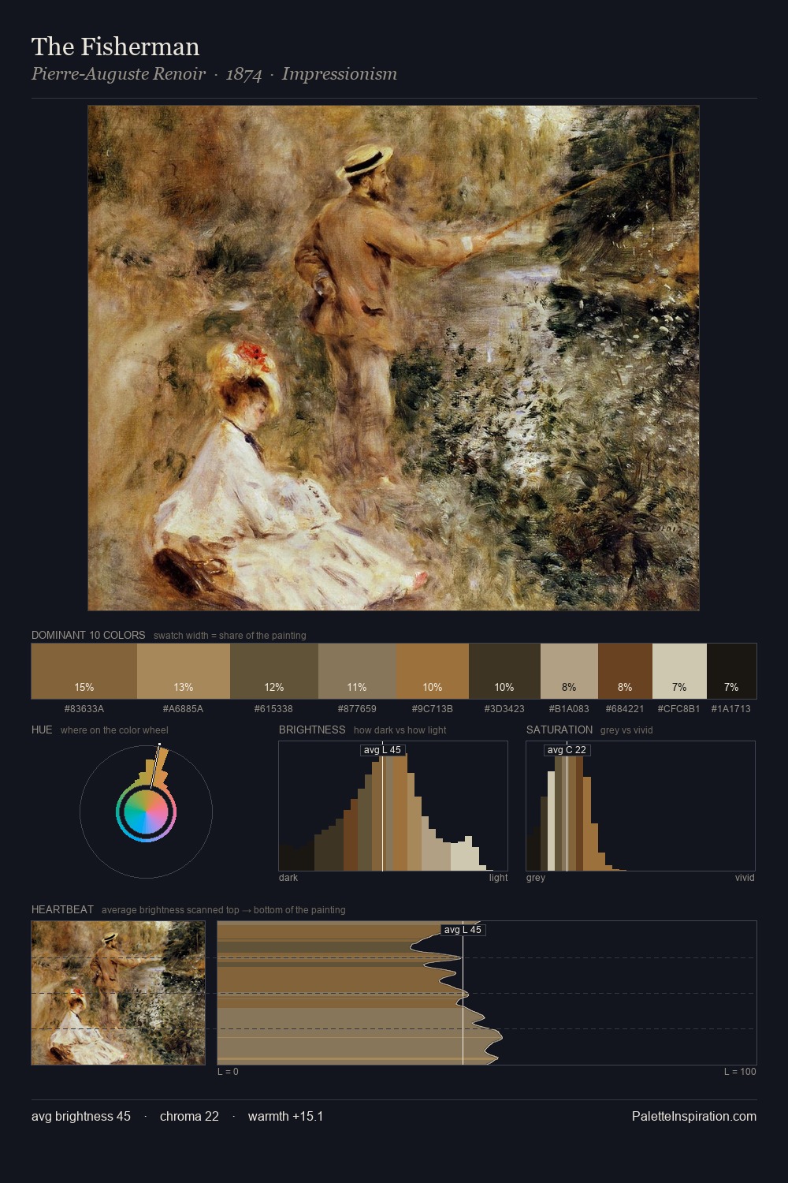Open the PaletteInspiration.com link
Viewport: 788px width, 1183px height.
[x=694, y=1116]
